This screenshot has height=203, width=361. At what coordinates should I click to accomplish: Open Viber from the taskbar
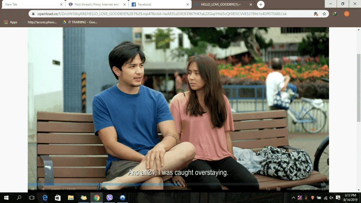pos(110,198)
